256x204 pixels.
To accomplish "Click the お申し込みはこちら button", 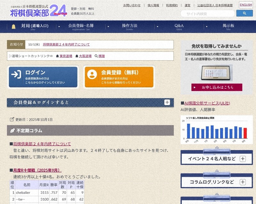I will pyautogui.click(x=217, y=87).
